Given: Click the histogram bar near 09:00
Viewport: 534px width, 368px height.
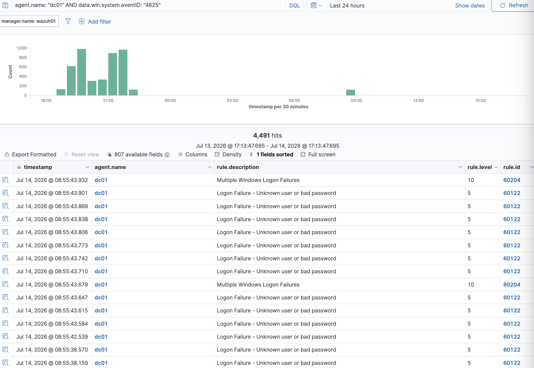Looking at the screenshot, I should pyautogui.click(x=350, y=92).
